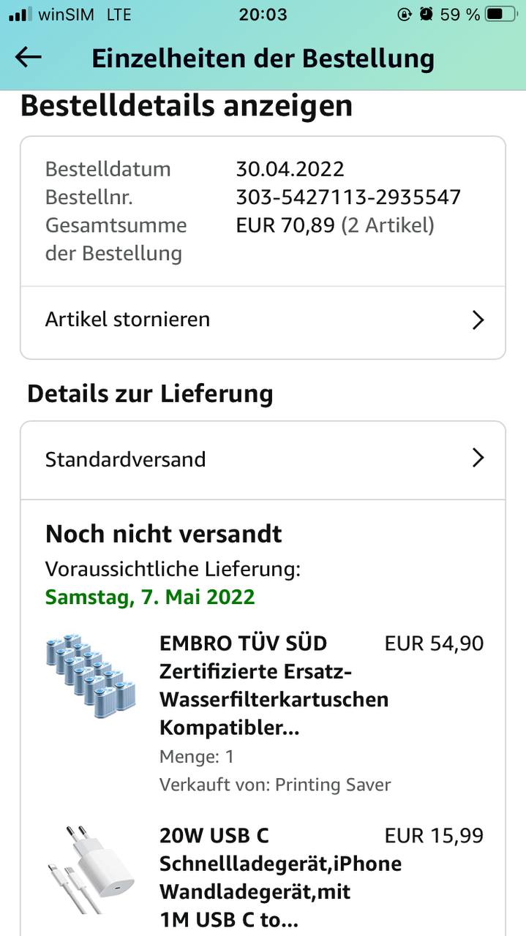Image resolution: width=526 pixels, height=936 pixels.
Task: Select the Standardversand row
Action: point(126,459)
